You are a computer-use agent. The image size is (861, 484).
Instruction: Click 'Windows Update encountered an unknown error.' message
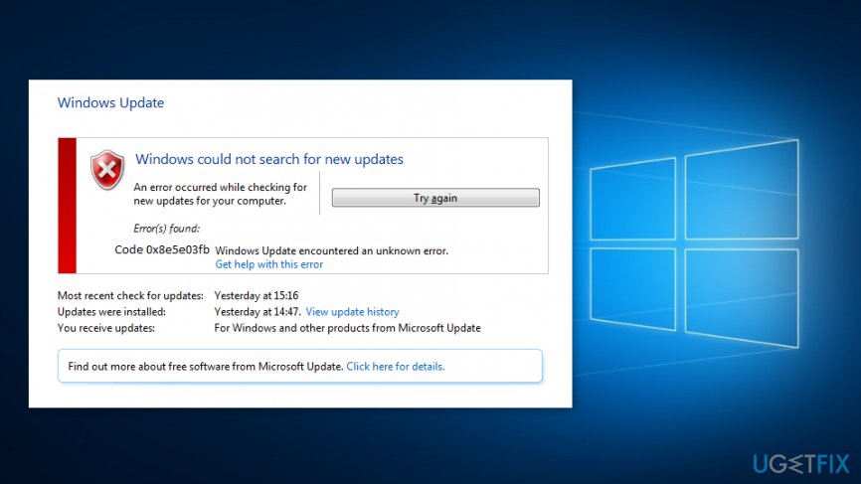coord(332,250)
